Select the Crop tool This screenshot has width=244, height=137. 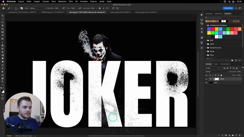[x=3, y=29]
